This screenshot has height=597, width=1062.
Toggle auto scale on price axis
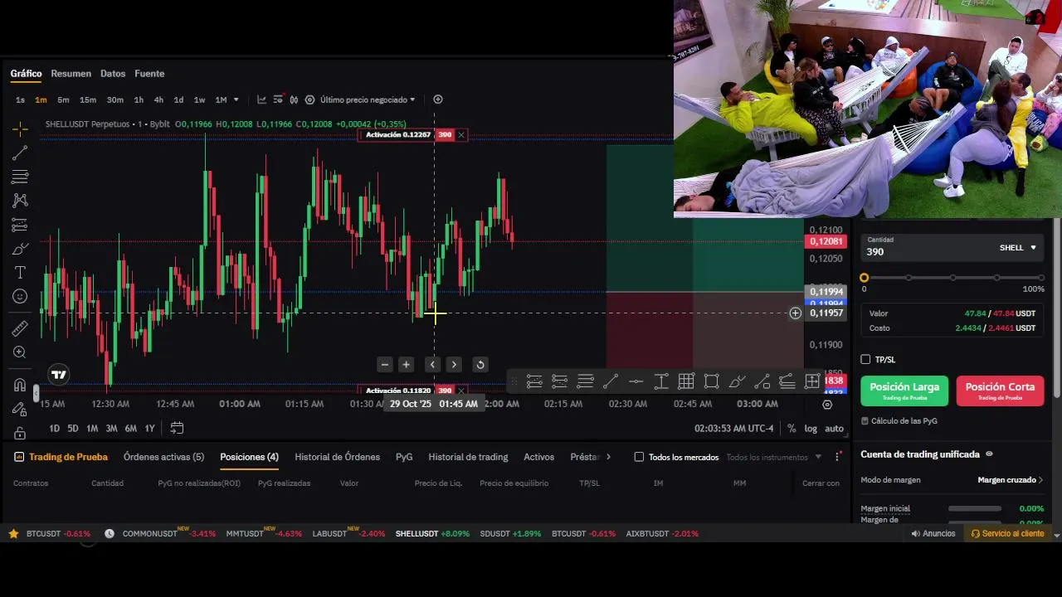pos(834,429)
